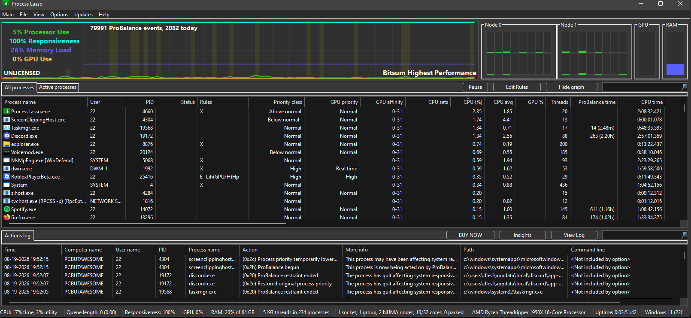The width and height of the screenshot is (691, 318).
Task: Sort by the Priority class column header
Action: coord(276,102)
